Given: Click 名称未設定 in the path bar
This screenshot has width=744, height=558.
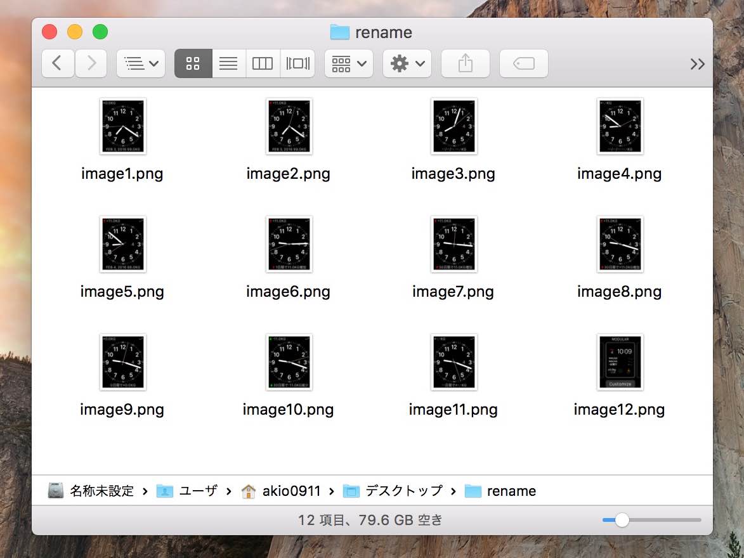Looking at the screenshot, I should (102, 491).
